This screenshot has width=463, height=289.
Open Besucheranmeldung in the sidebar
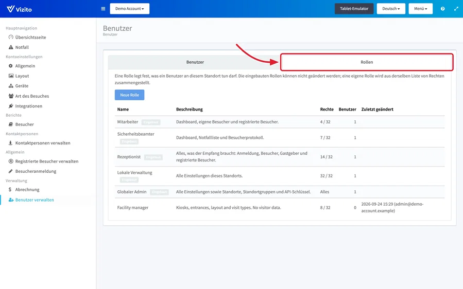click(36, 171)
